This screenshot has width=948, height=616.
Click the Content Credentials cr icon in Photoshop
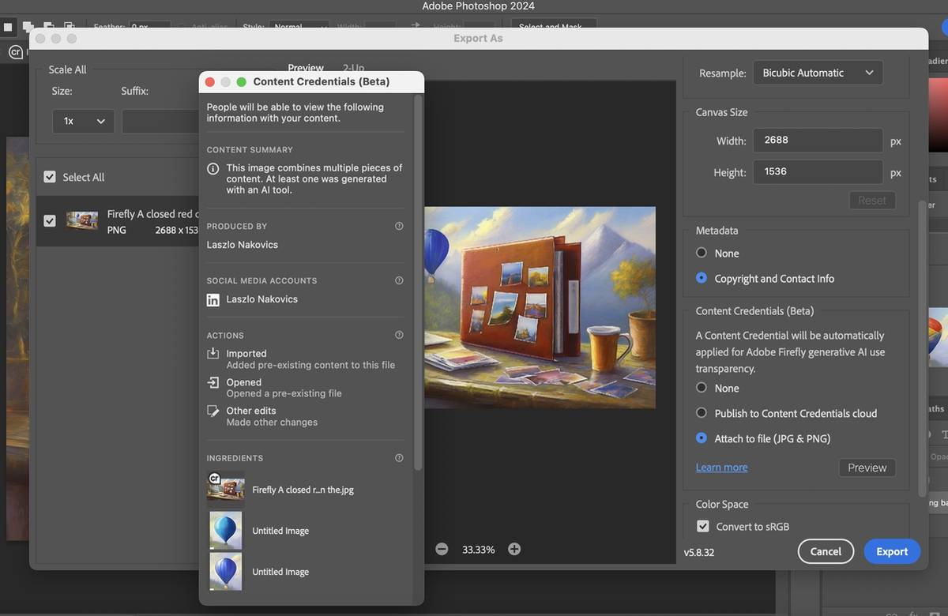(15, 52)
